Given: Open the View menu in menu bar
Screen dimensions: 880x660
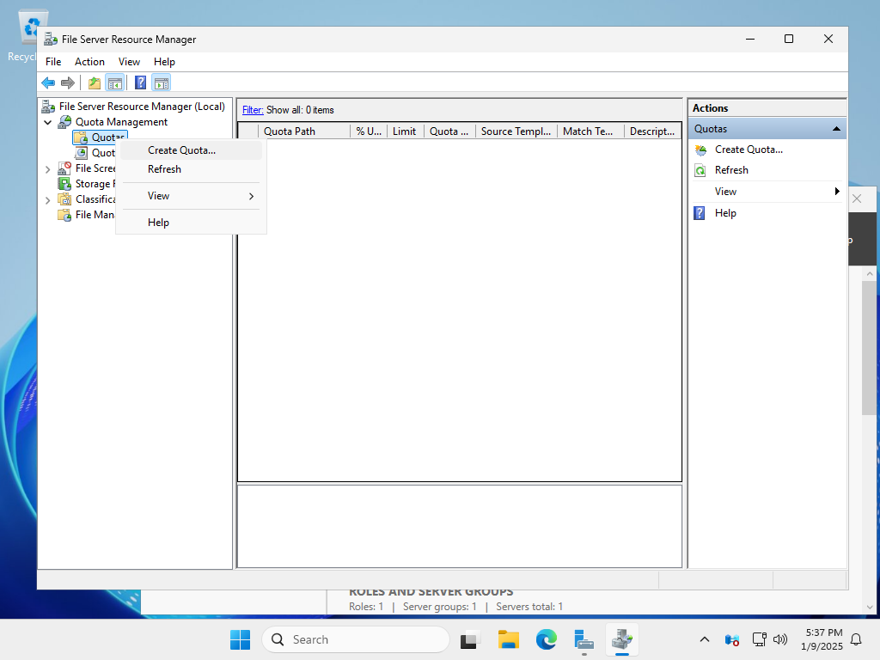Looking at the screenshot, I should tap(129, 62).
